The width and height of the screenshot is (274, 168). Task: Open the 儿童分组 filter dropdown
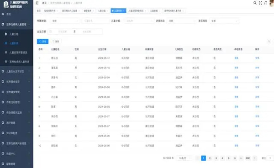tap(139, 21)
